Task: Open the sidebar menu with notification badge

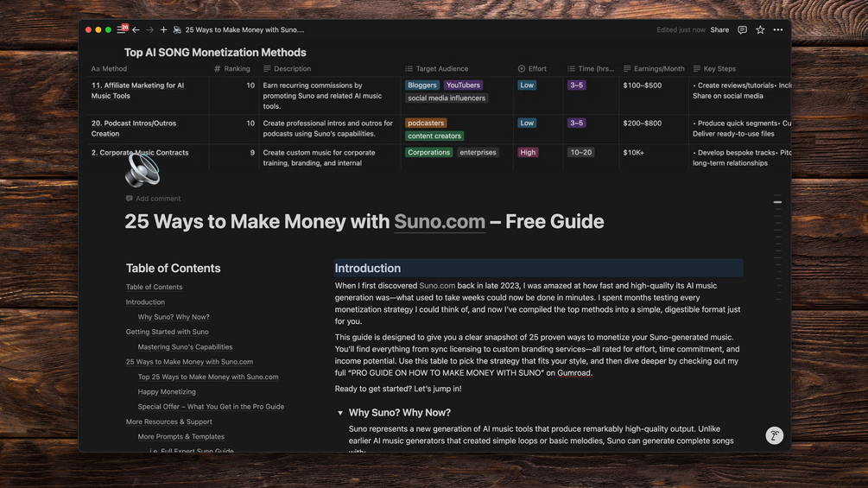Action: tap(121, 30)
